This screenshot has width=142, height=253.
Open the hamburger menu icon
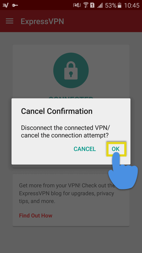(10, 21)
